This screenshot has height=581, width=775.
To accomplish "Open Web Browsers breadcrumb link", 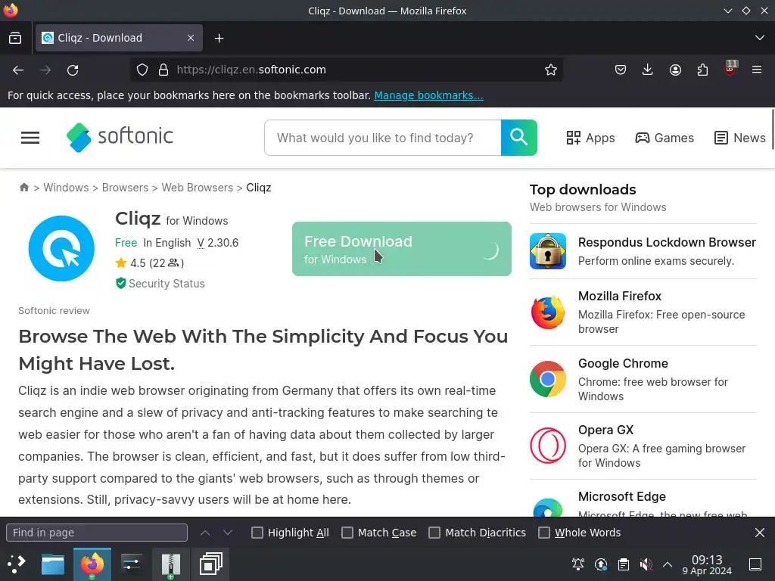I will tap(198, 188).
